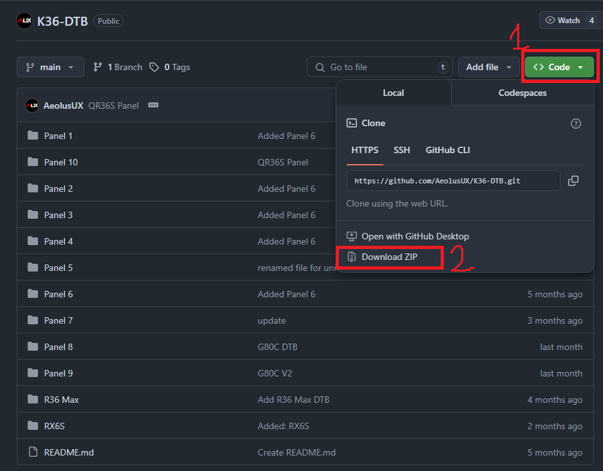Click the GitHub Desktop download icon
The width and height of the screenshot is (603, 471).
pos(352,236)
